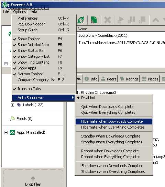Select Feeds (0) in the sidebar
Screen dimensions: 165x187
coord(24,119)
